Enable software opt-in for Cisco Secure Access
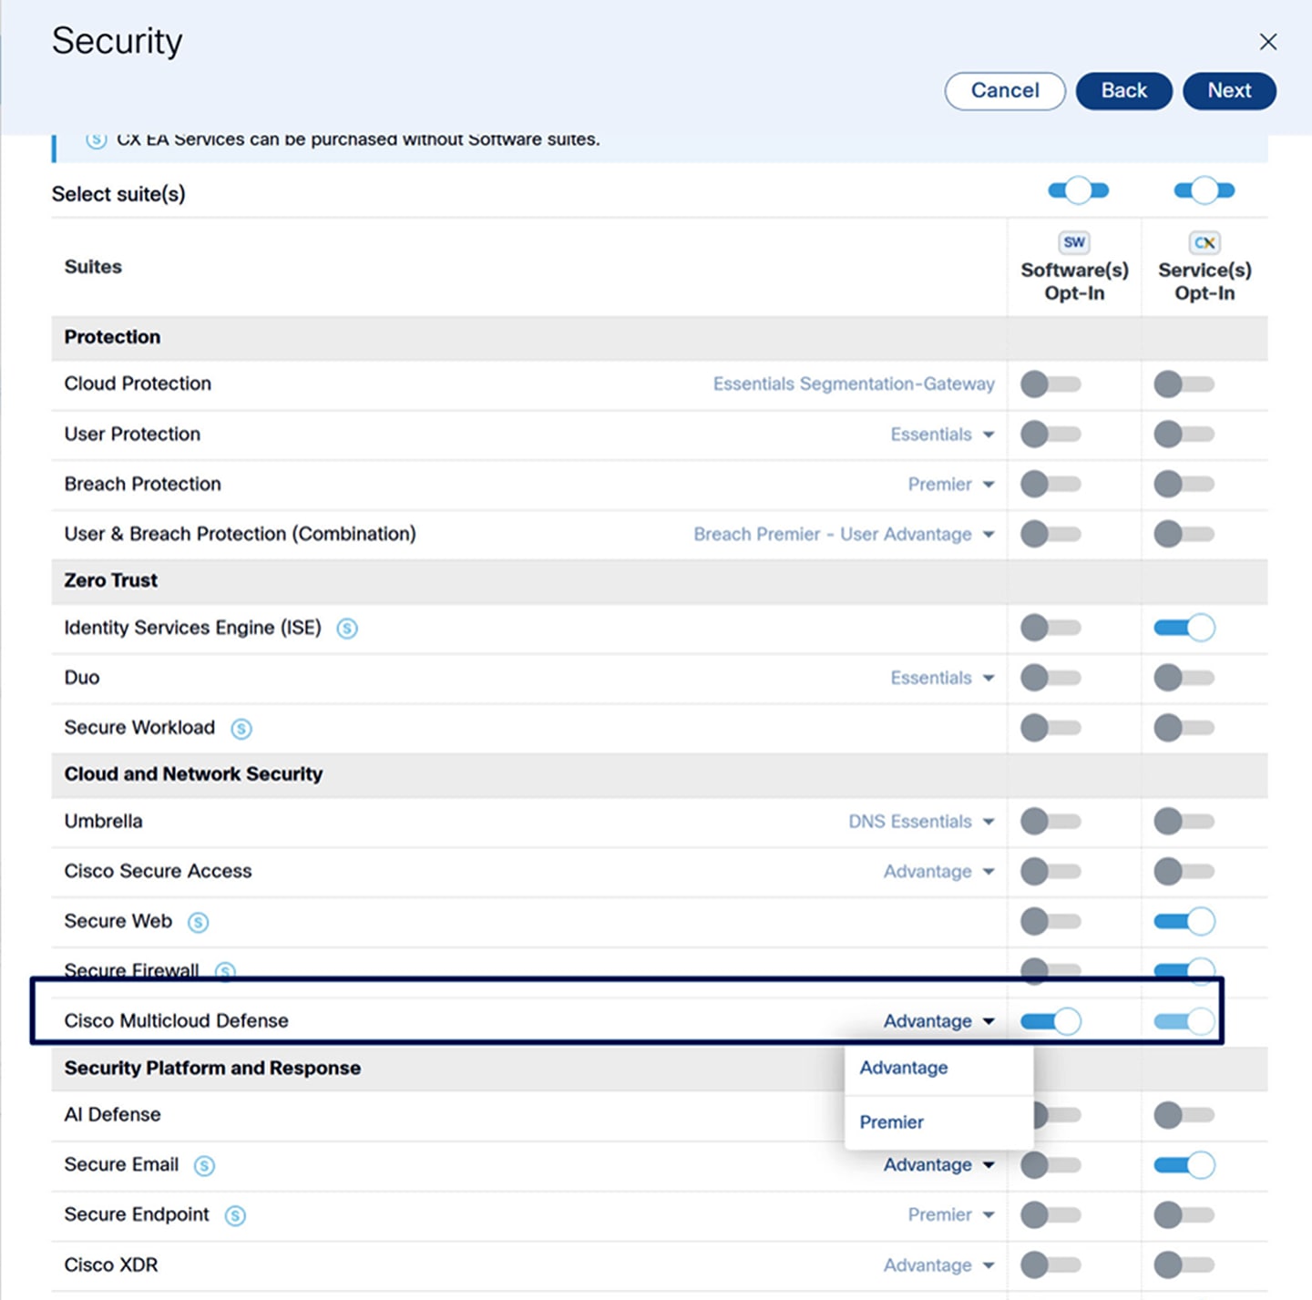 (x=1051, y=872)
